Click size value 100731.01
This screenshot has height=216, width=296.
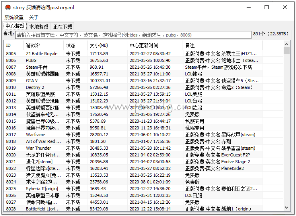pyautogui.click(x=100, y=81)
